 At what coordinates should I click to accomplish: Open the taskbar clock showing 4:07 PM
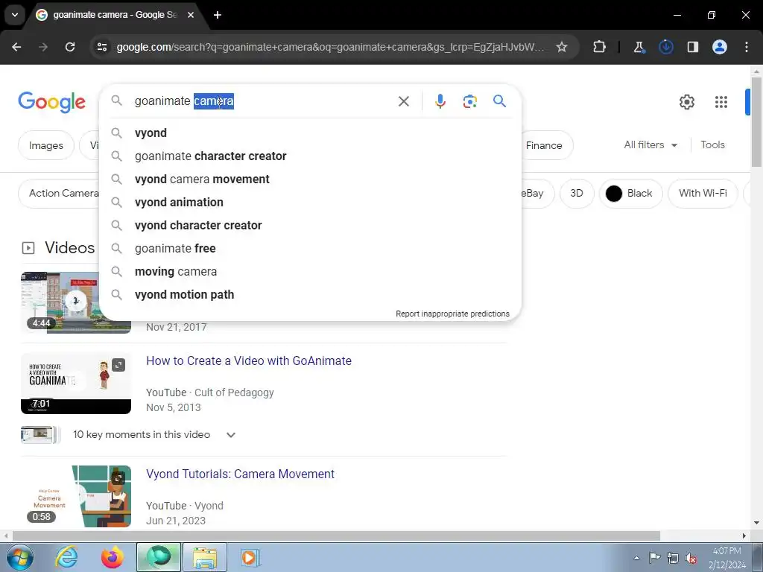727,557
